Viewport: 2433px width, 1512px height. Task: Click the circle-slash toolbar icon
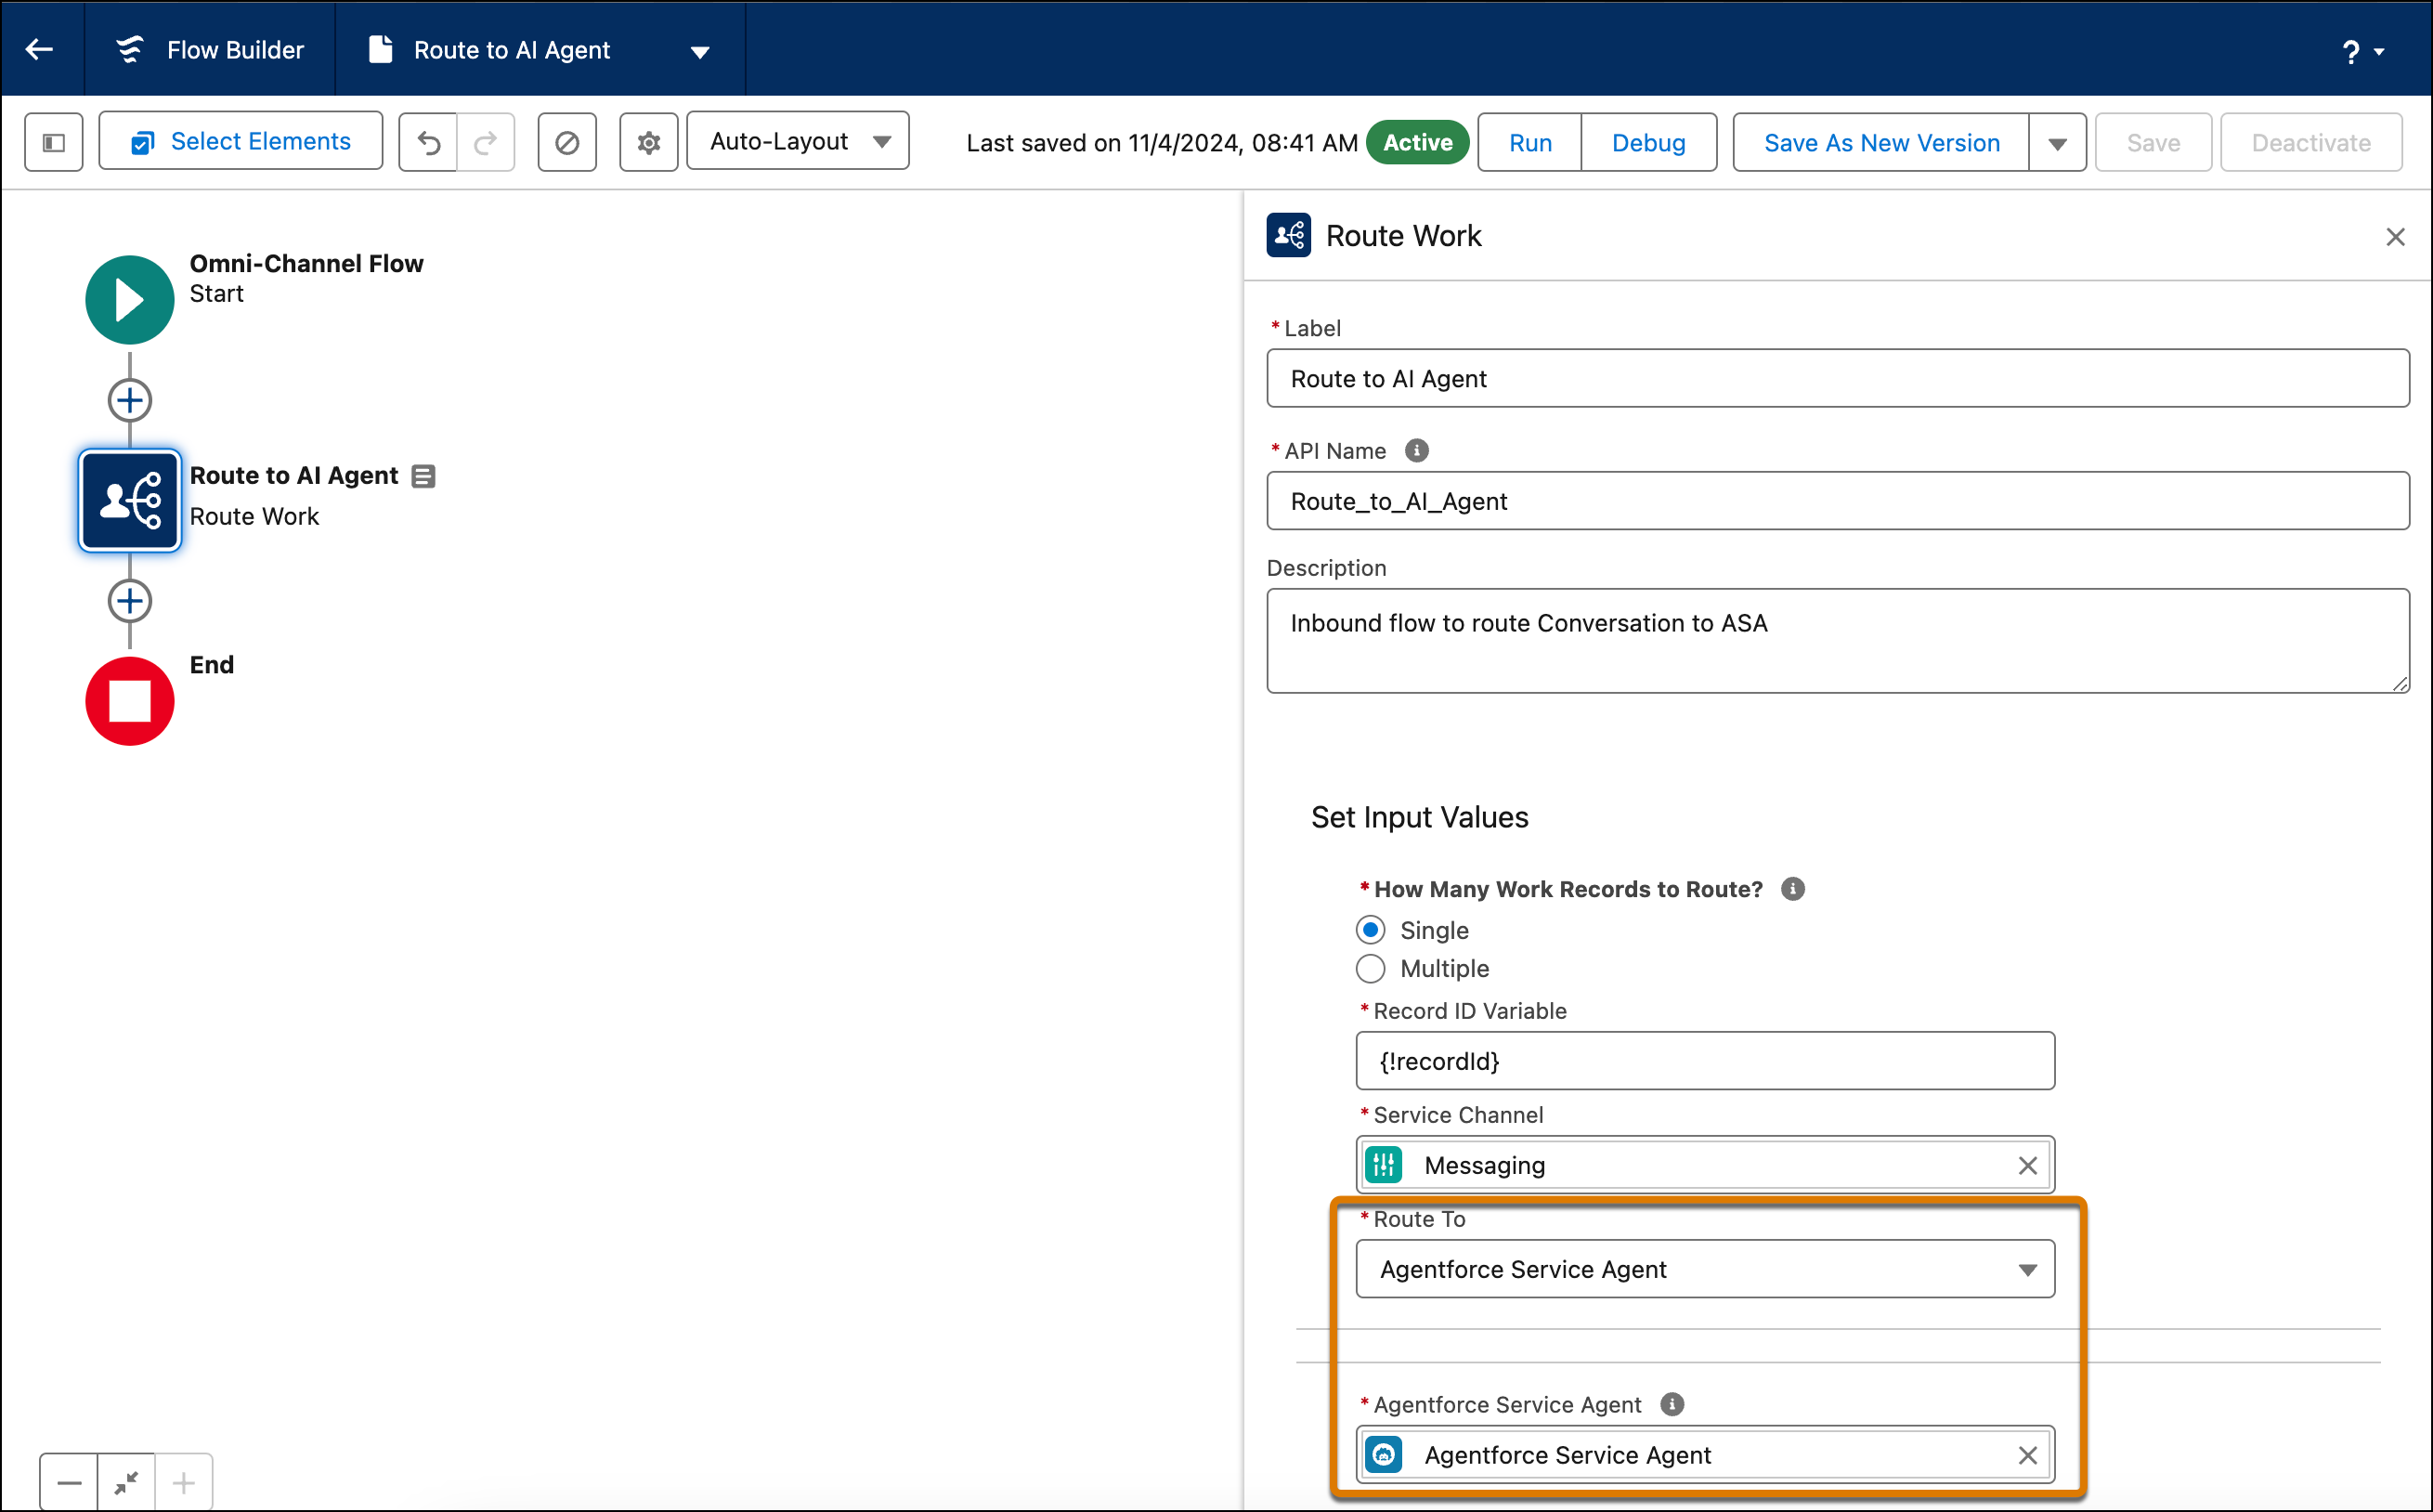click(x=566, y=142)
